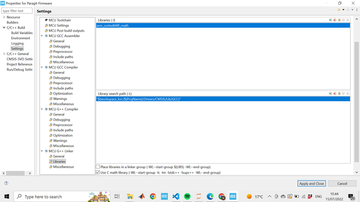Select Warnings under MCU G++ Compiler
Viewport: 360px width, 202px height.
point(60,141)
